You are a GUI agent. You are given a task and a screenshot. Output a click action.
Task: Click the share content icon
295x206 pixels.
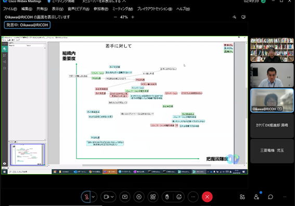coord(125,197)
